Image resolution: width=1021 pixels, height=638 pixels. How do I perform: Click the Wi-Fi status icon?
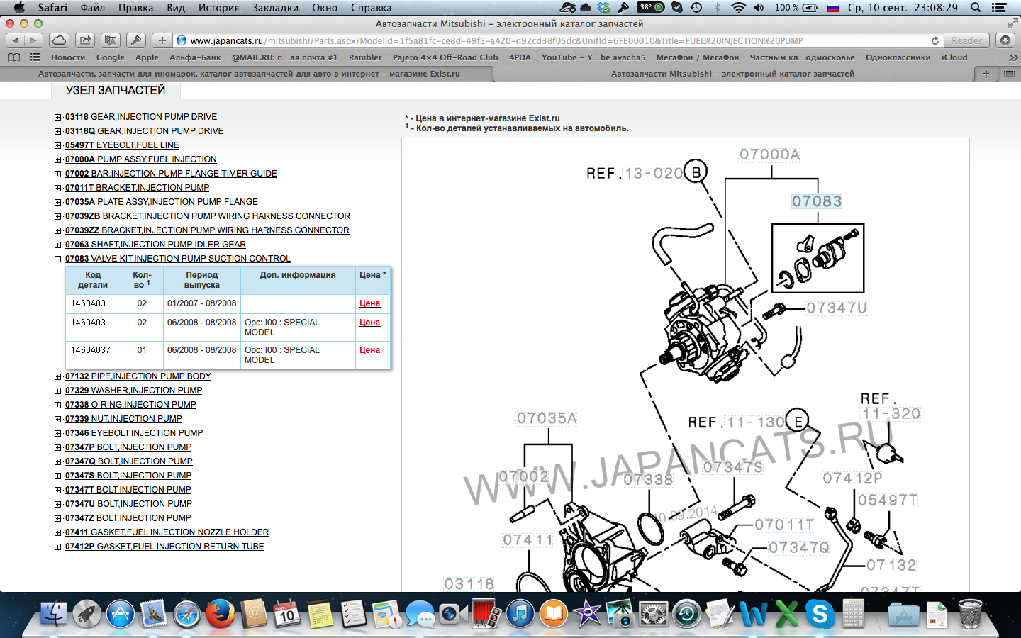[738, 8]
